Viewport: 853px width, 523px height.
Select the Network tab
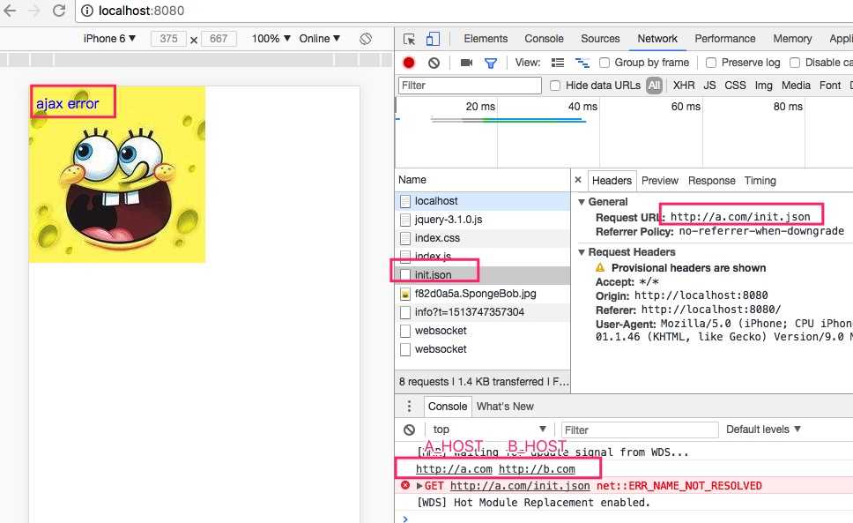point(657,39)
